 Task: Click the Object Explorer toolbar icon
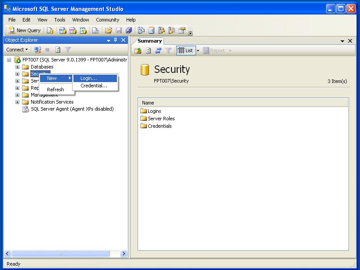[x=161, y=30]
